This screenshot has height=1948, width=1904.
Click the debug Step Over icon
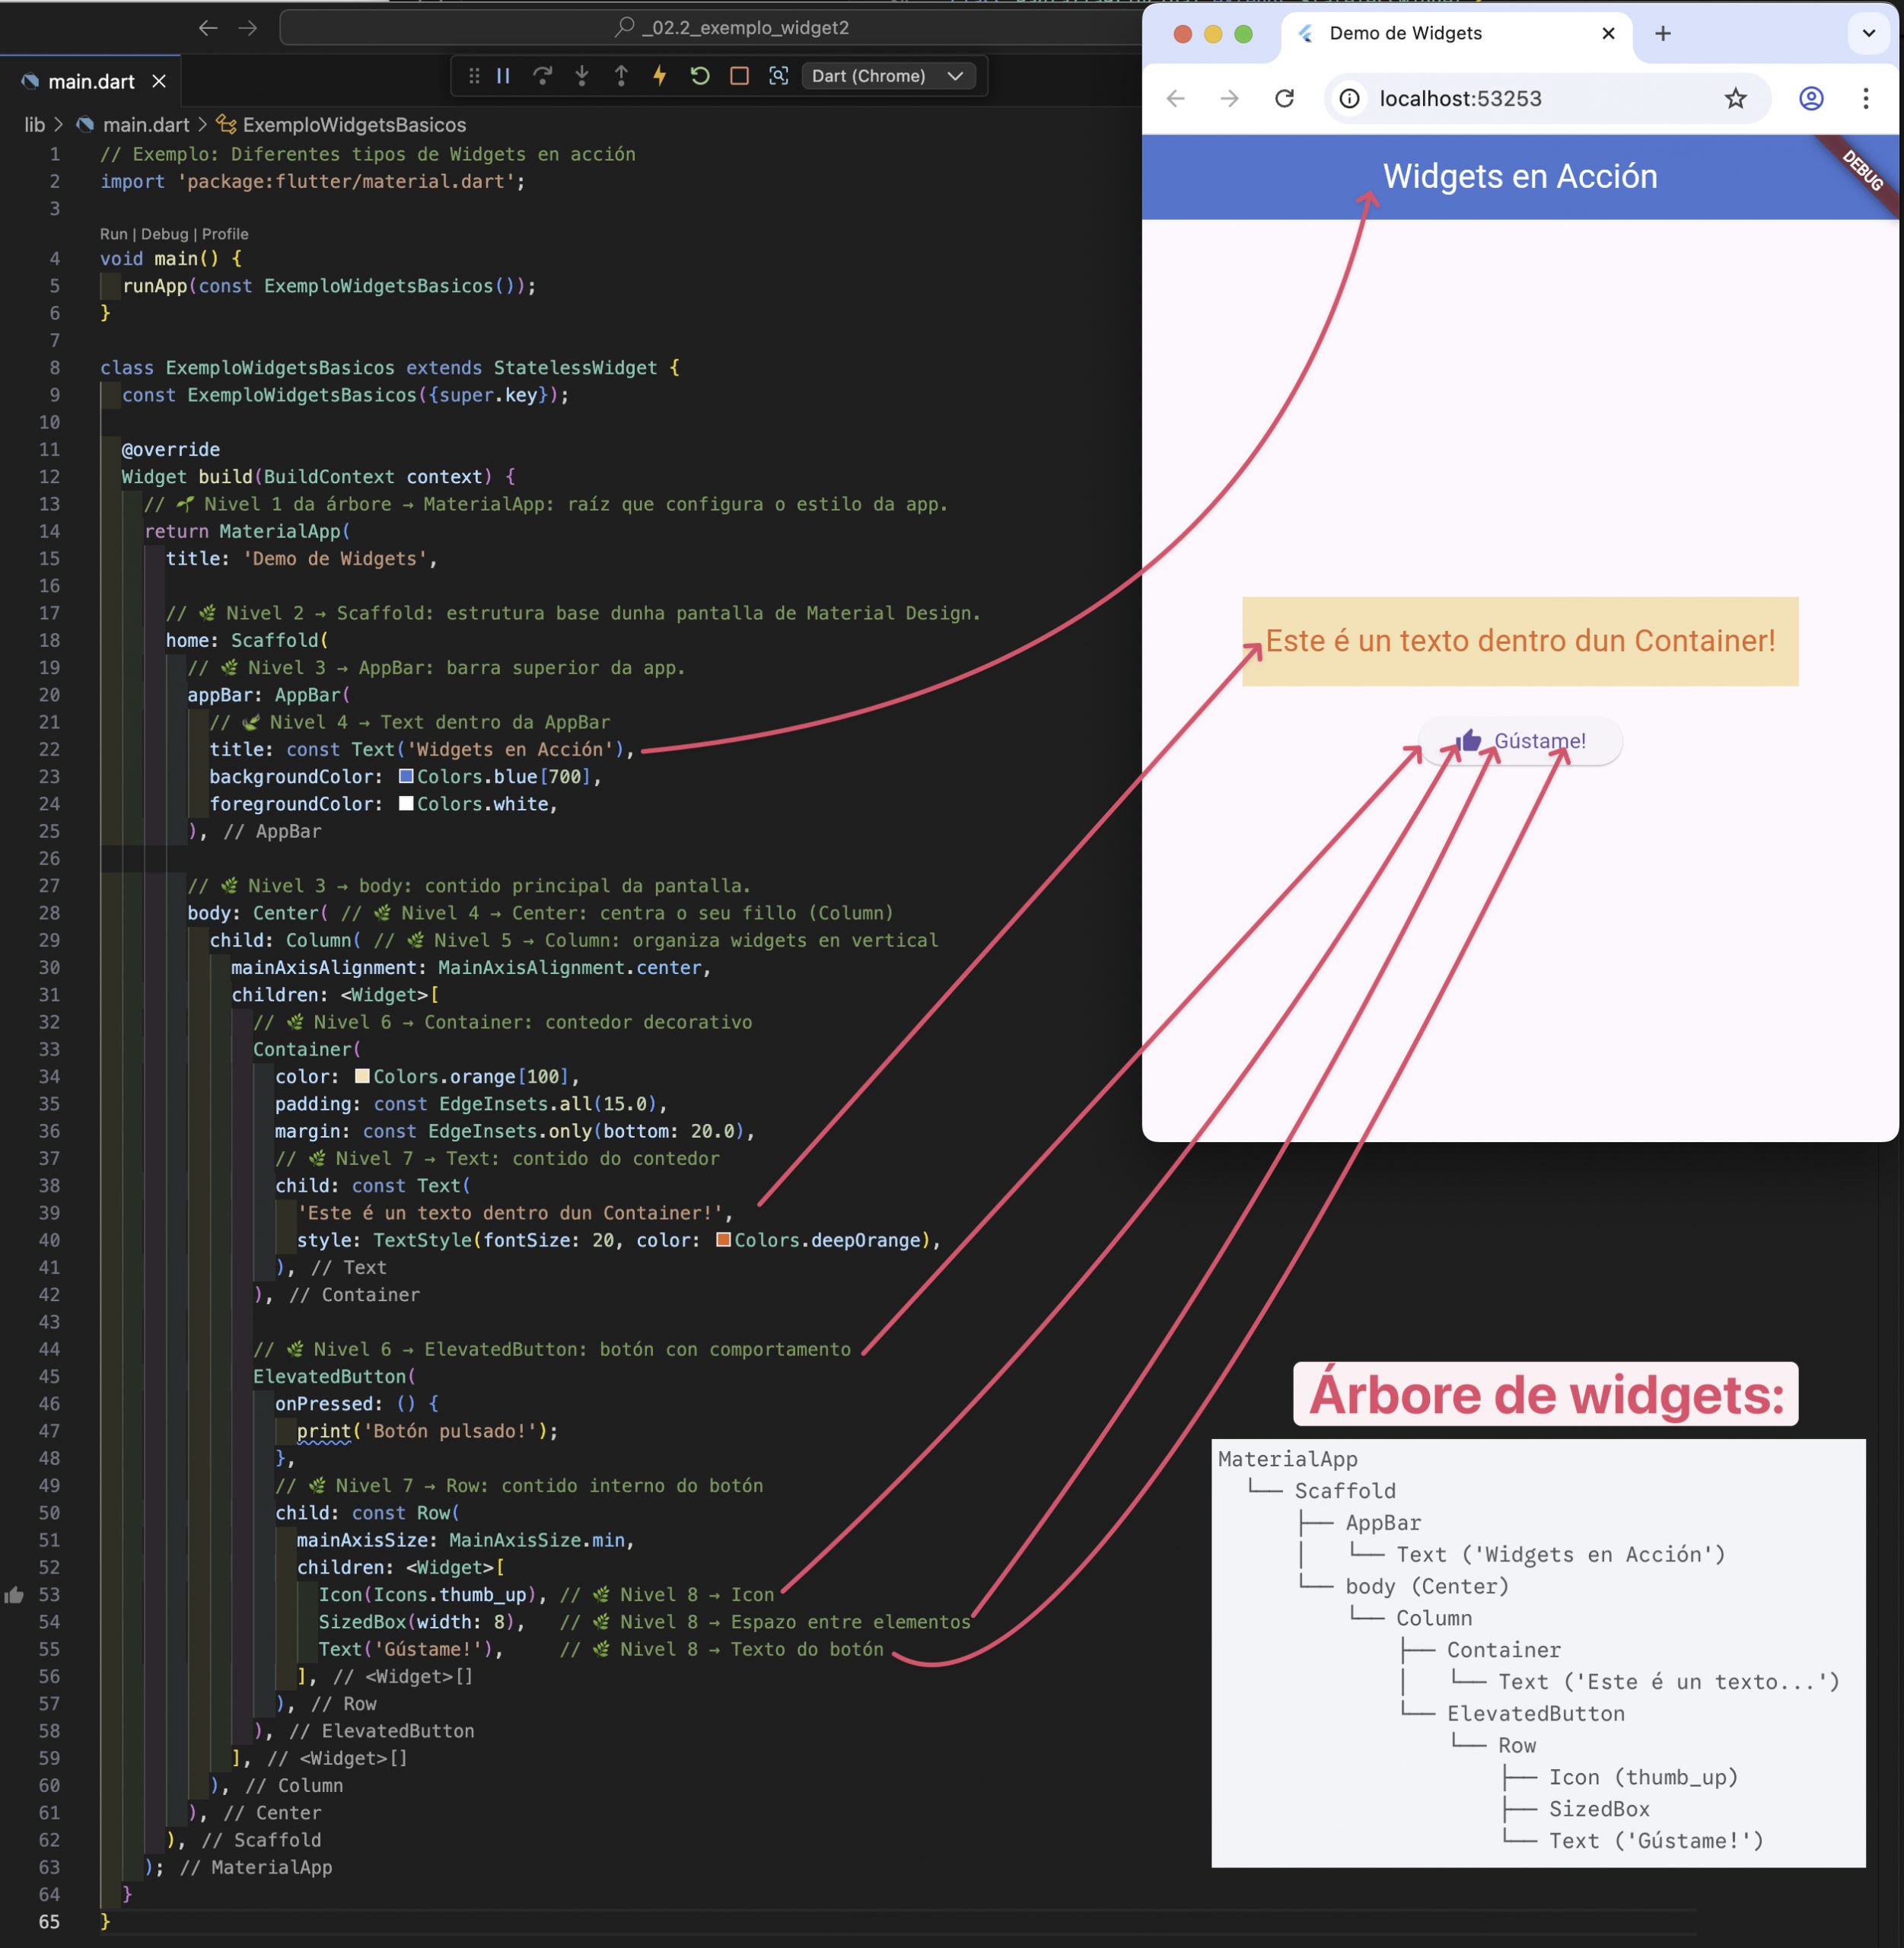pyautogui.click(x=542, y=76)
